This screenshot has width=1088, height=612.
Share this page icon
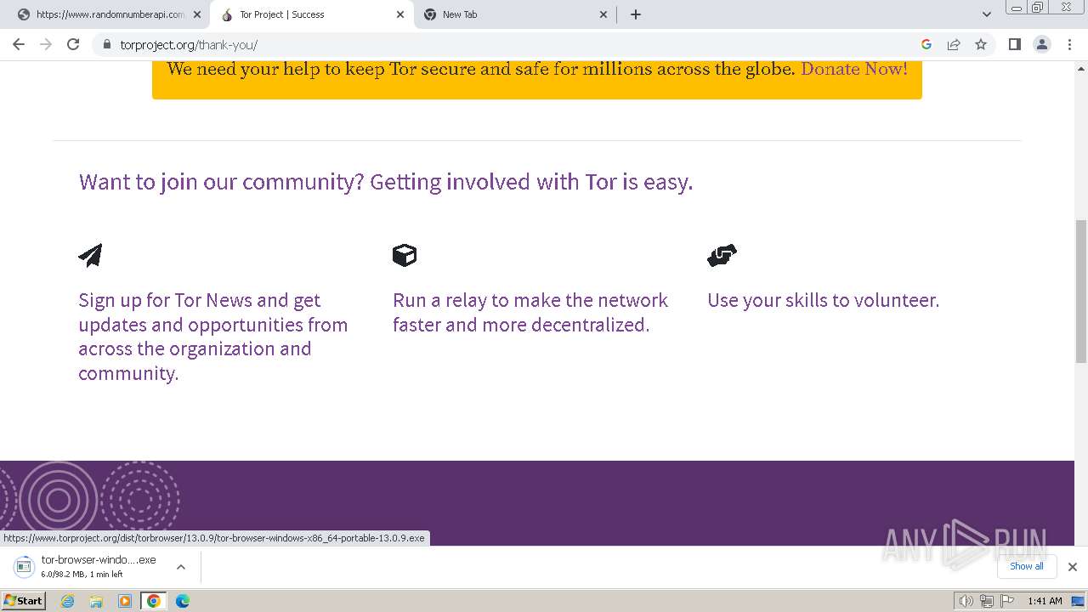pos(954,44)
